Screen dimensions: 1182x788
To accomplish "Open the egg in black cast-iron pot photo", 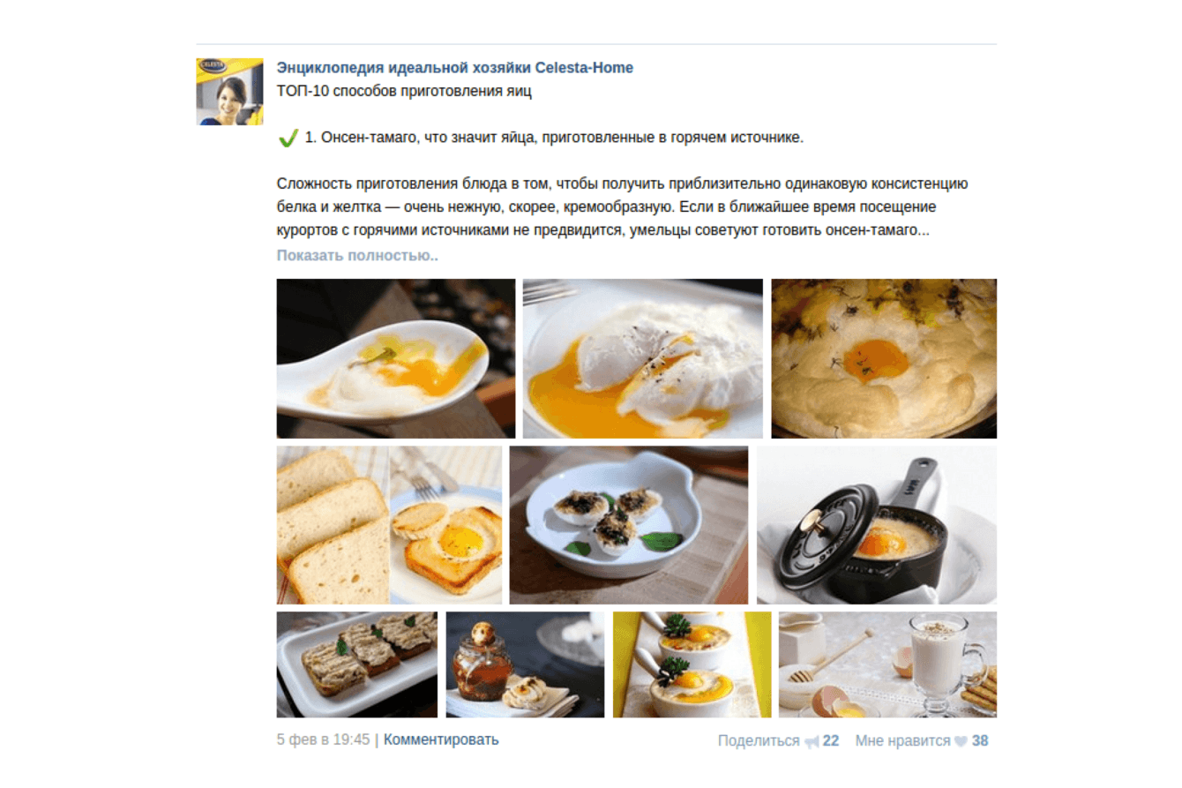I will click(877, 525).
